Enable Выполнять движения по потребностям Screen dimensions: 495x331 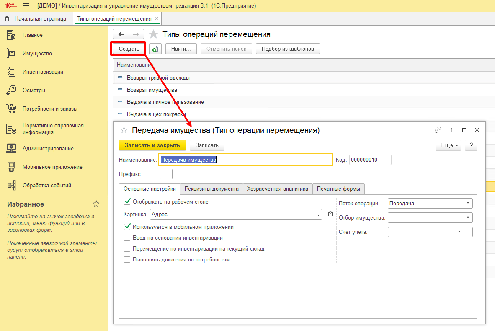127,260
